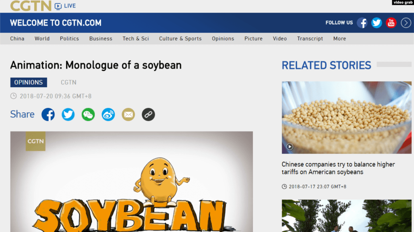
Task: Share article on Facebook
Action: [48, 115]
